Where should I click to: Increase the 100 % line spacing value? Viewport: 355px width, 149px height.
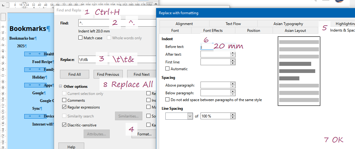[233, 115]
